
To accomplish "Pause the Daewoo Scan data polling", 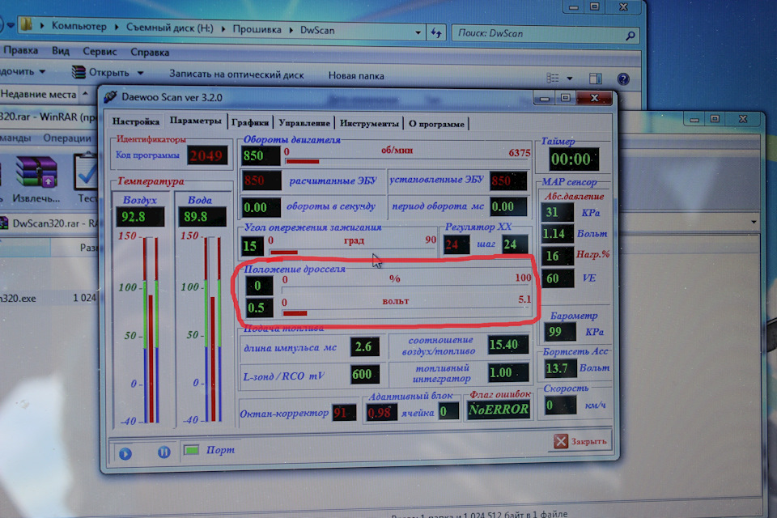I will click(164, 452).
